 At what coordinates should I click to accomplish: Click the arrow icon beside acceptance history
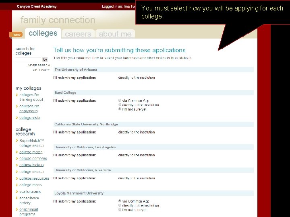coord(17,198)
